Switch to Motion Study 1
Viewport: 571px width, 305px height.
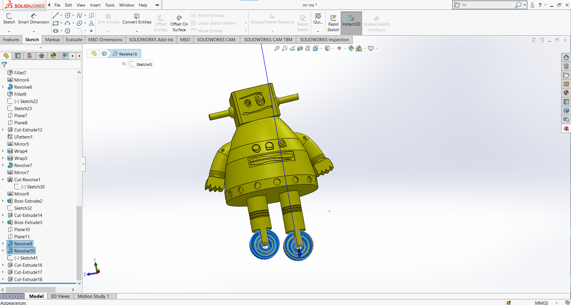click(x=93, y=296)
